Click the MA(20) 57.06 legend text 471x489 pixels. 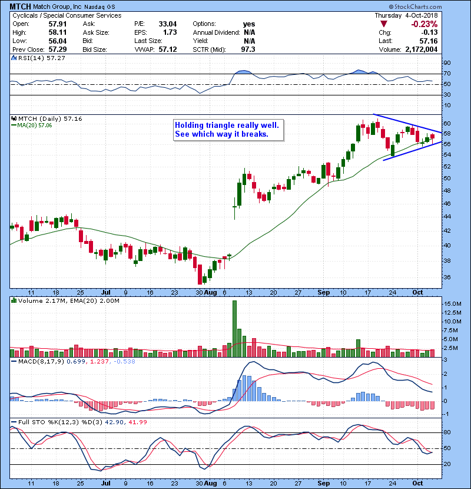pos(35,125)
